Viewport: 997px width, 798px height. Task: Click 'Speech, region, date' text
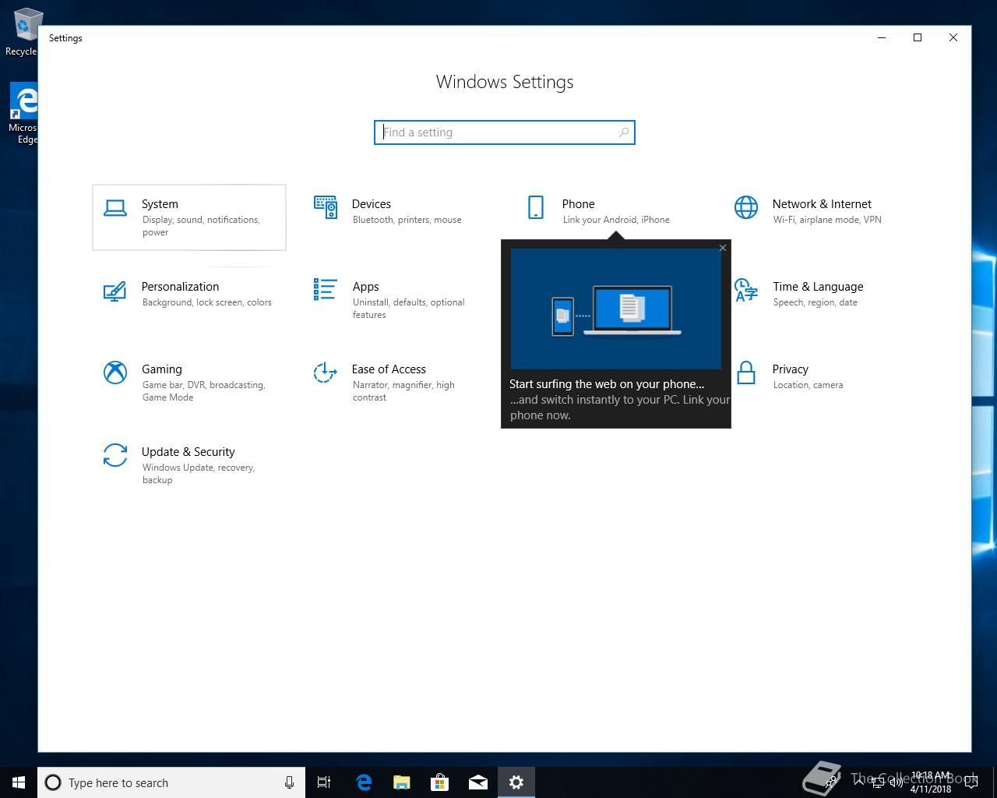815,302
